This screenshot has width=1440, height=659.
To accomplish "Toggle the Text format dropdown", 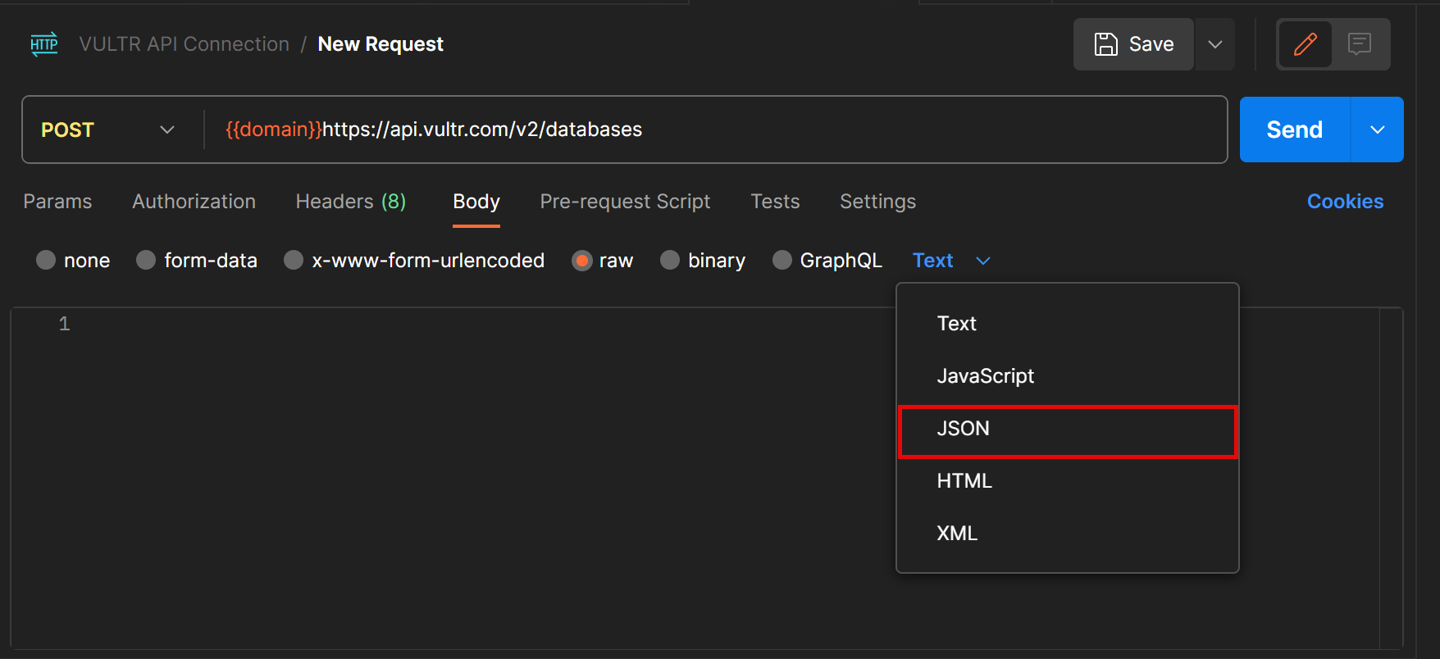I will 951,260.
